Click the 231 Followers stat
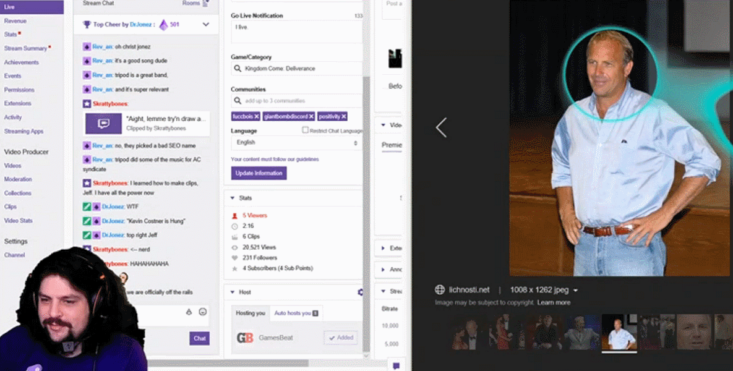733x371 pixels. click(x=260, y=258)
